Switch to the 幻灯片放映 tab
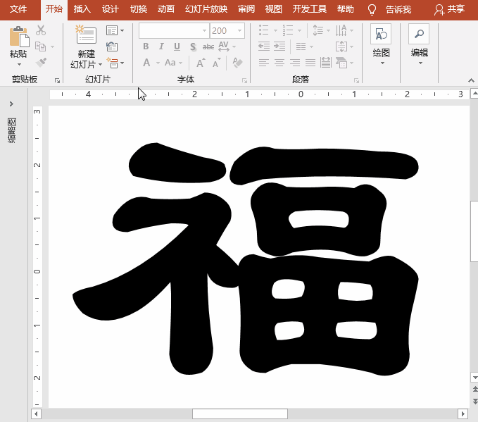 (x=206, y=9)
